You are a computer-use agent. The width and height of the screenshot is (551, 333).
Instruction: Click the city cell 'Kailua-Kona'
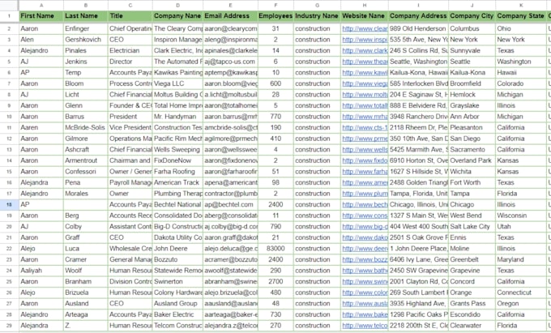[472, 72]
